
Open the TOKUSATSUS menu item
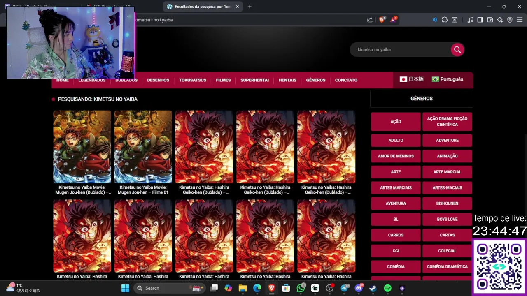[192, 80]
